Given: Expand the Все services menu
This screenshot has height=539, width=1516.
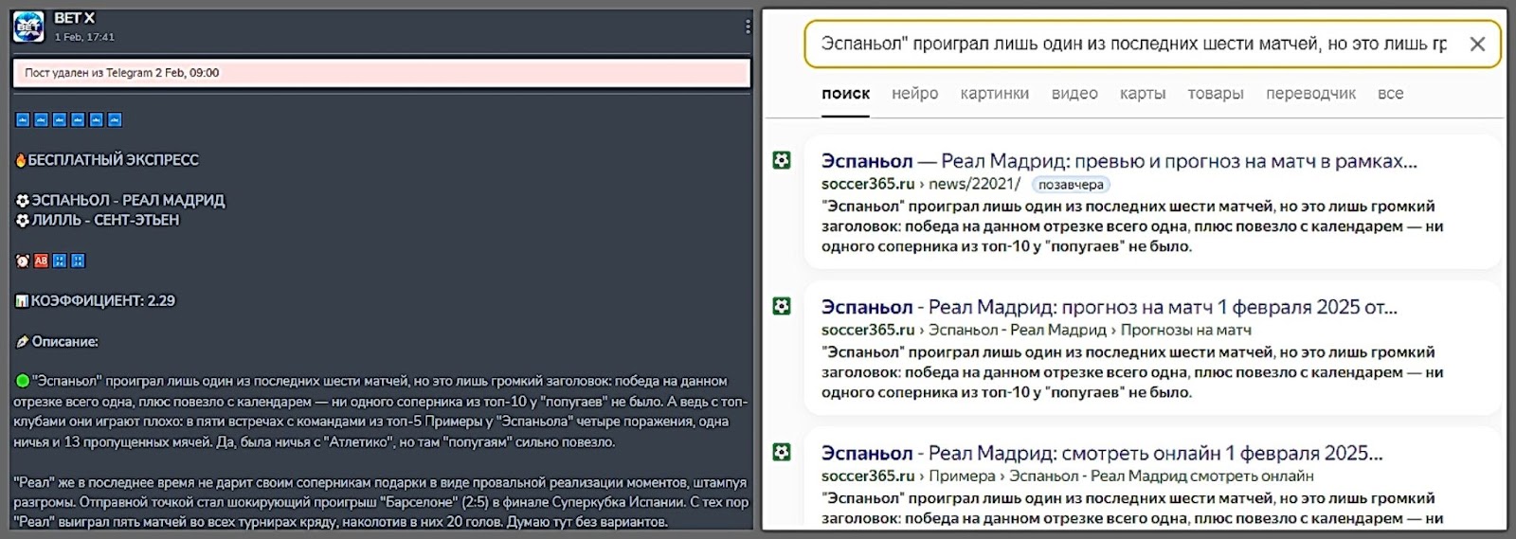Looking at the screenshot, I should 1390,94.
